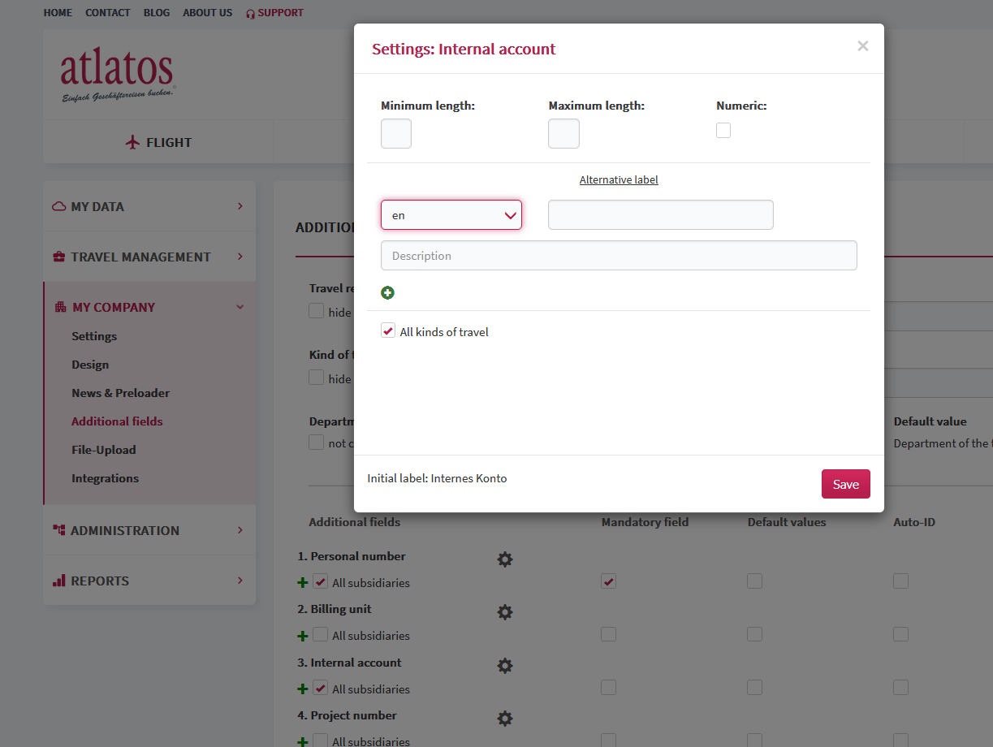This screenshot has height=747, width=993.
Task: Open Project number gear settings
Action: point(505,719)
